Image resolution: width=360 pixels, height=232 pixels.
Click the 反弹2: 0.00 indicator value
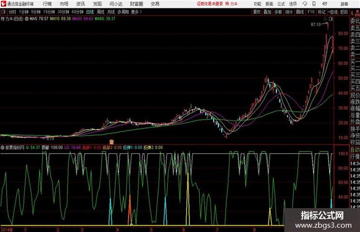click(x=153, y=147)
